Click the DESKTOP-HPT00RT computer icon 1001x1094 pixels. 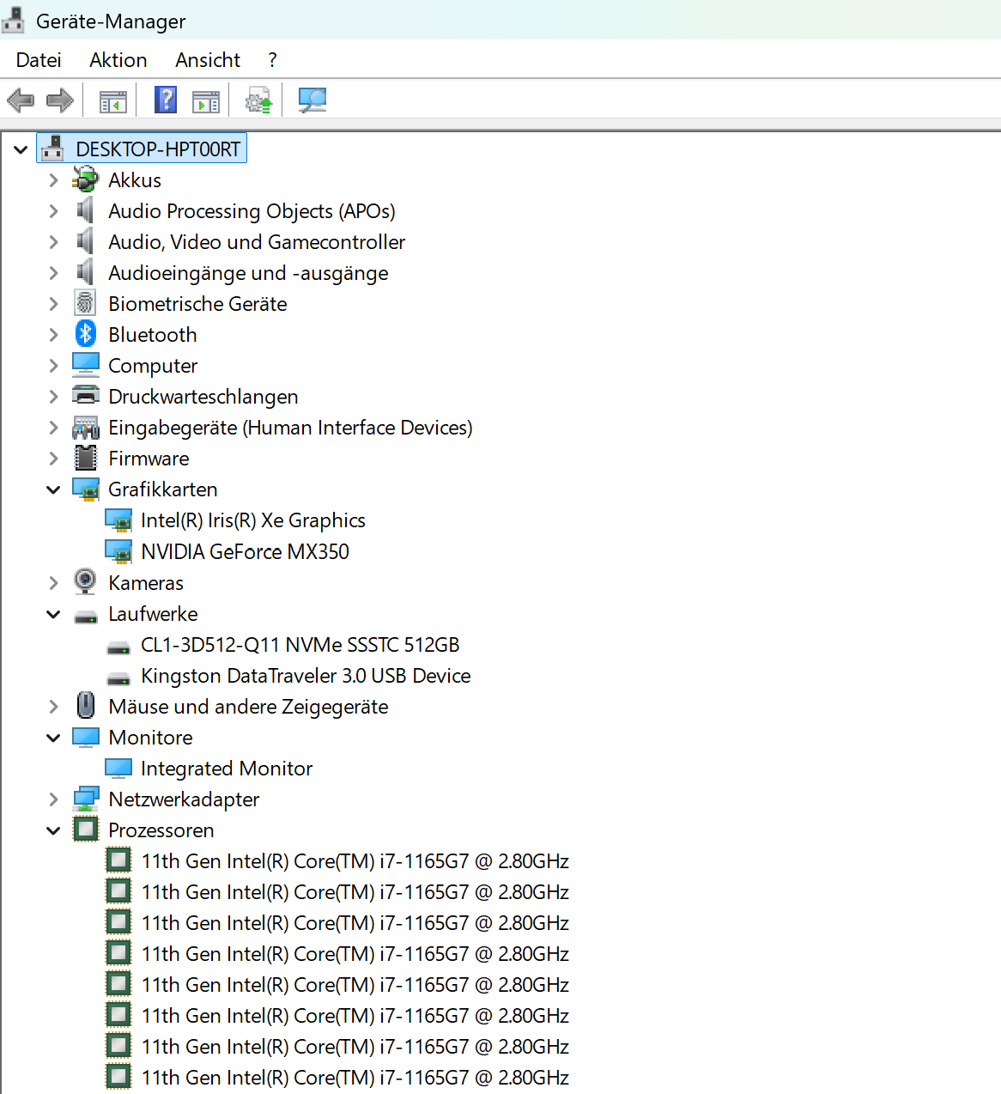click(x=52, y=148)
